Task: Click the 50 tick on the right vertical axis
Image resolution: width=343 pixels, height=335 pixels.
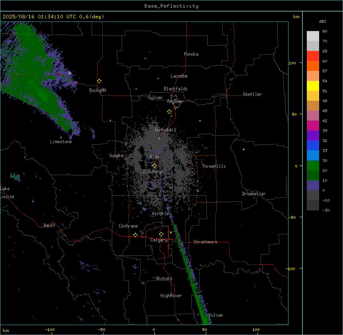Action: point(294,114)
